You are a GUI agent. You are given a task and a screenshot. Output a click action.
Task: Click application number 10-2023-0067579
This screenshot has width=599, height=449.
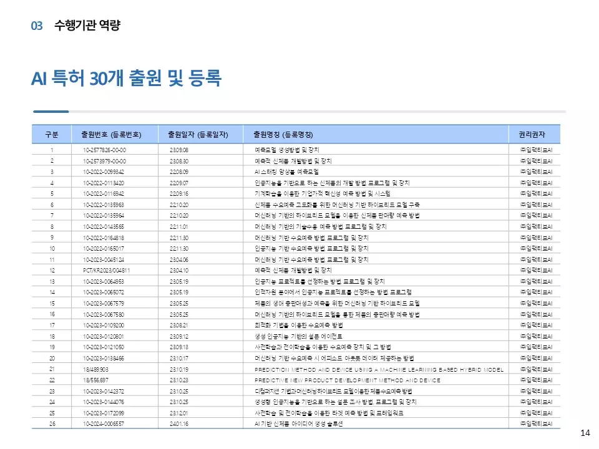pyautogui.click(x=104, y=303)
